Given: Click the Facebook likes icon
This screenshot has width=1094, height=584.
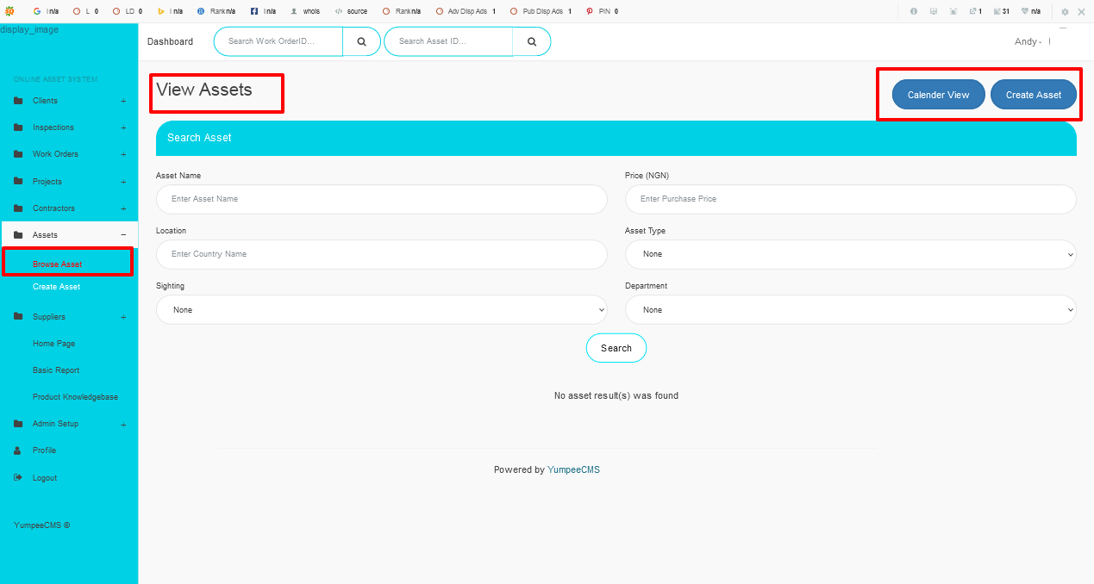Looking at the screenshot, I should [x=254, y=11].
